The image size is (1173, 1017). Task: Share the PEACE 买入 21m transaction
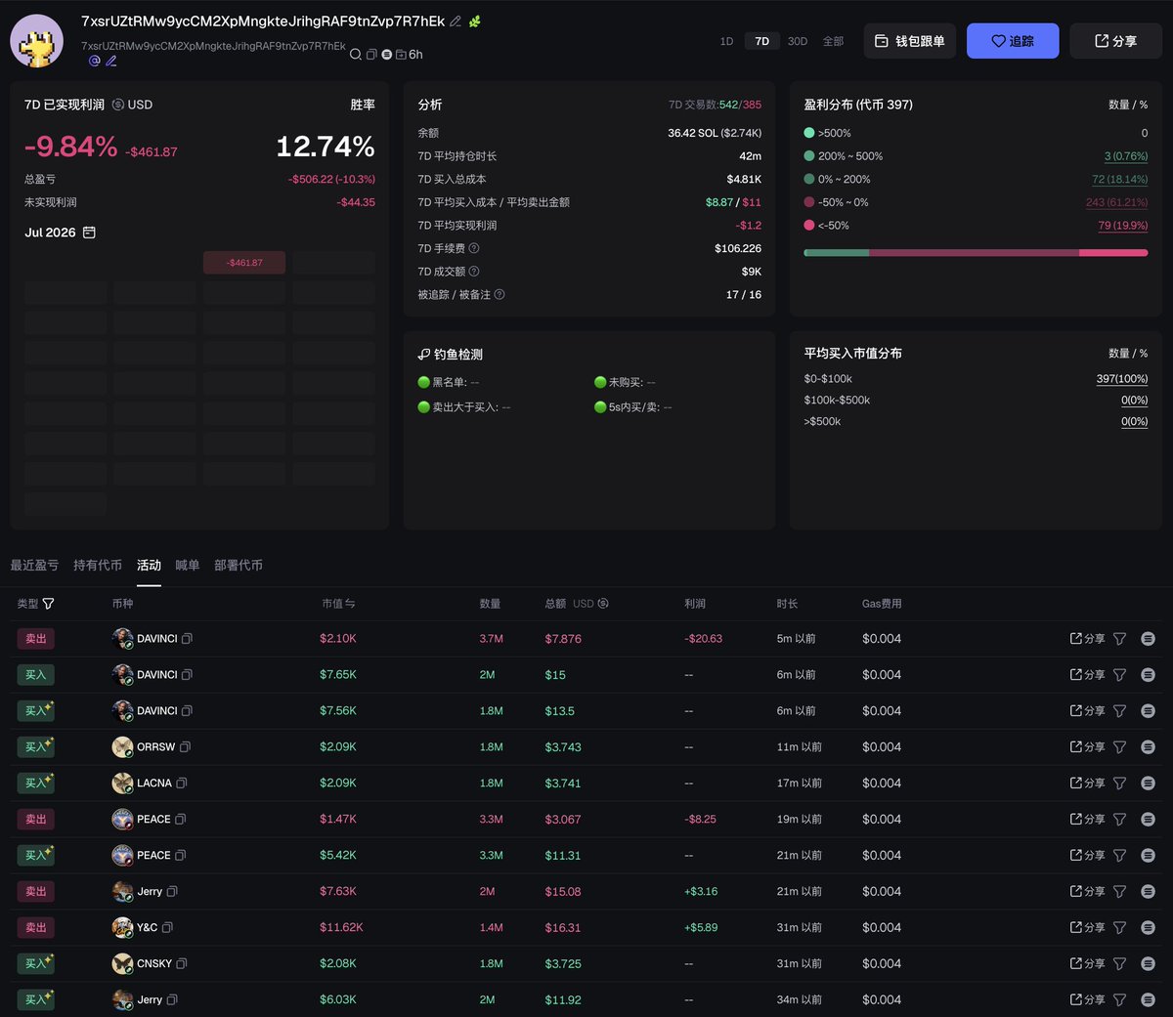coord(1087,856)
